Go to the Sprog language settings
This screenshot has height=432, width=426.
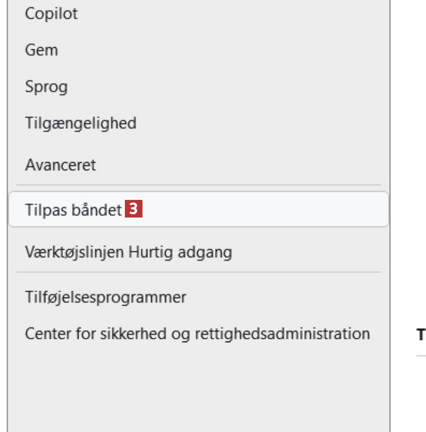point(46,87)
